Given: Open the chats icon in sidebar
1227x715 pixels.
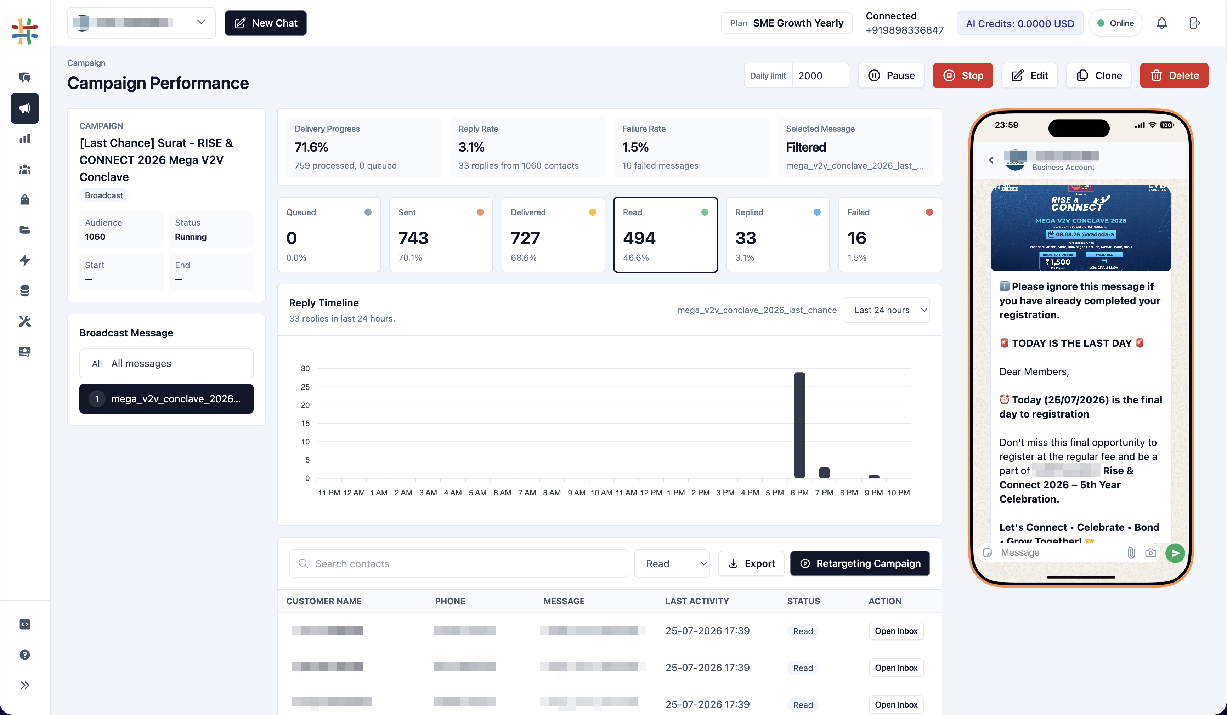Looking at the screenshot, I should pos(24,78).
